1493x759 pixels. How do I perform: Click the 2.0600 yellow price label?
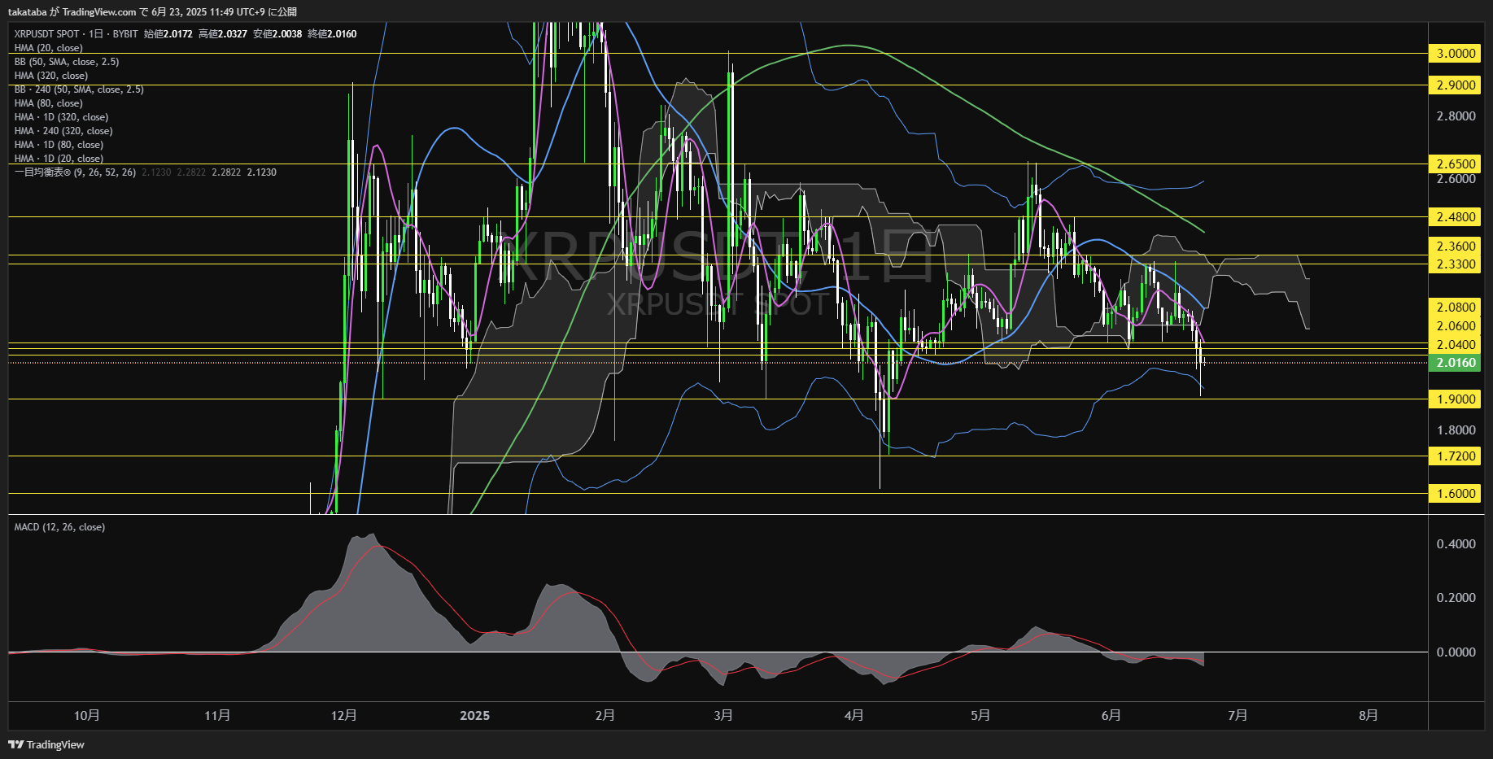[x=1456, y=326]
